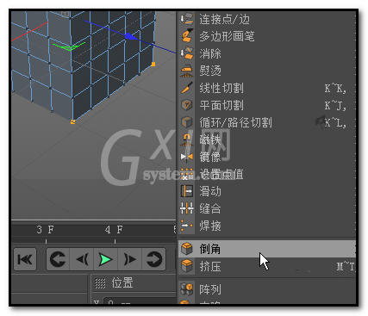Click the Extrude (挤压) cube icon

coord(187,266)
